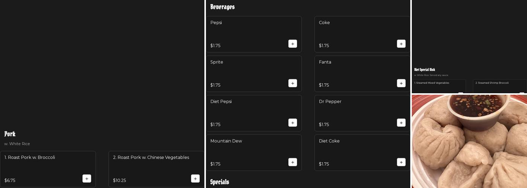Viewport: 527px width, 188px height.
Task: Add Roast Pork w. Chinese Vegetables
Action: 195,179
